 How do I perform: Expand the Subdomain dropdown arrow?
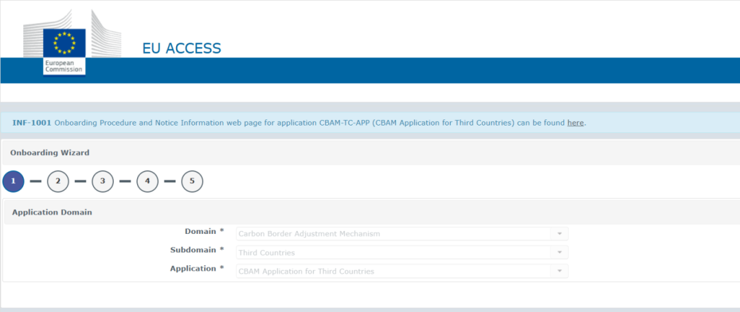coord(559,253)
